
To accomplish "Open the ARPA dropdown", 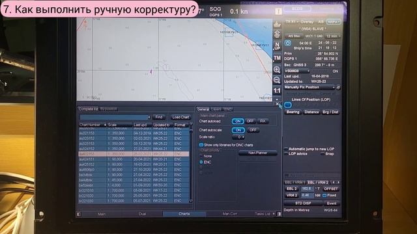I will pos(334,22).
